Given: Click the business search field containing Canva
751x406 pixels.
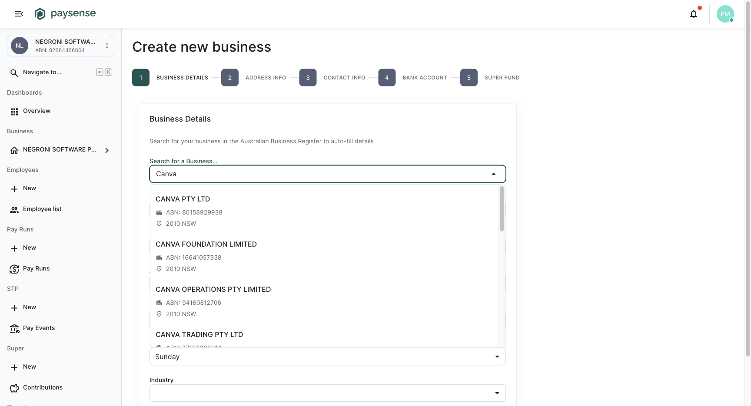Looking at the screenshot, I should (328, 174).
